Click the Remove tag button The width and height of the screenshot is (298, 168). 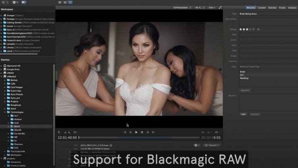[245, 90]
